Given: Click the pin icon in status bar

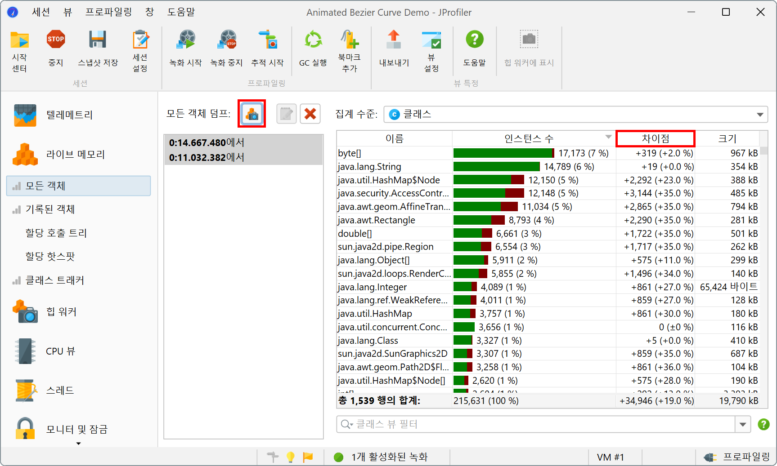Looking at the screenshot, I should (273, 457).
